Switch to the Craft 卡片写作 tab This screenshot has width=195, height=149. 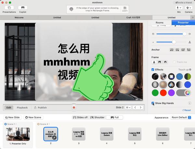(133, 18)
